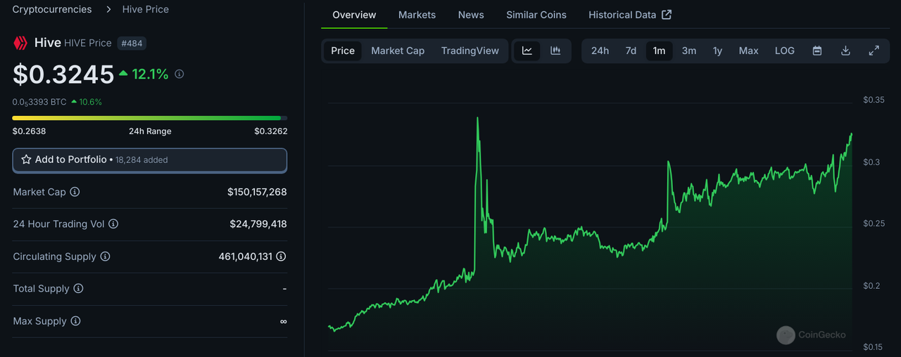Click the 10.6% BTC change text
This screenshot has height=357, width=901.
point(90,102)
